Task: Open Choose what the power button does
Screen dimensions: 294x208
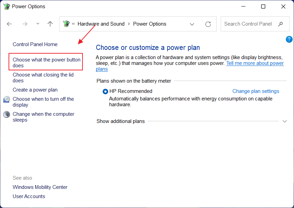Action: tap(46, 63)
